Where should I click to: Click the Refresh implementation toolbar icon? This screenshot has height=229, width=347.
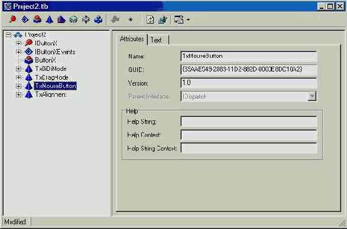150,19
